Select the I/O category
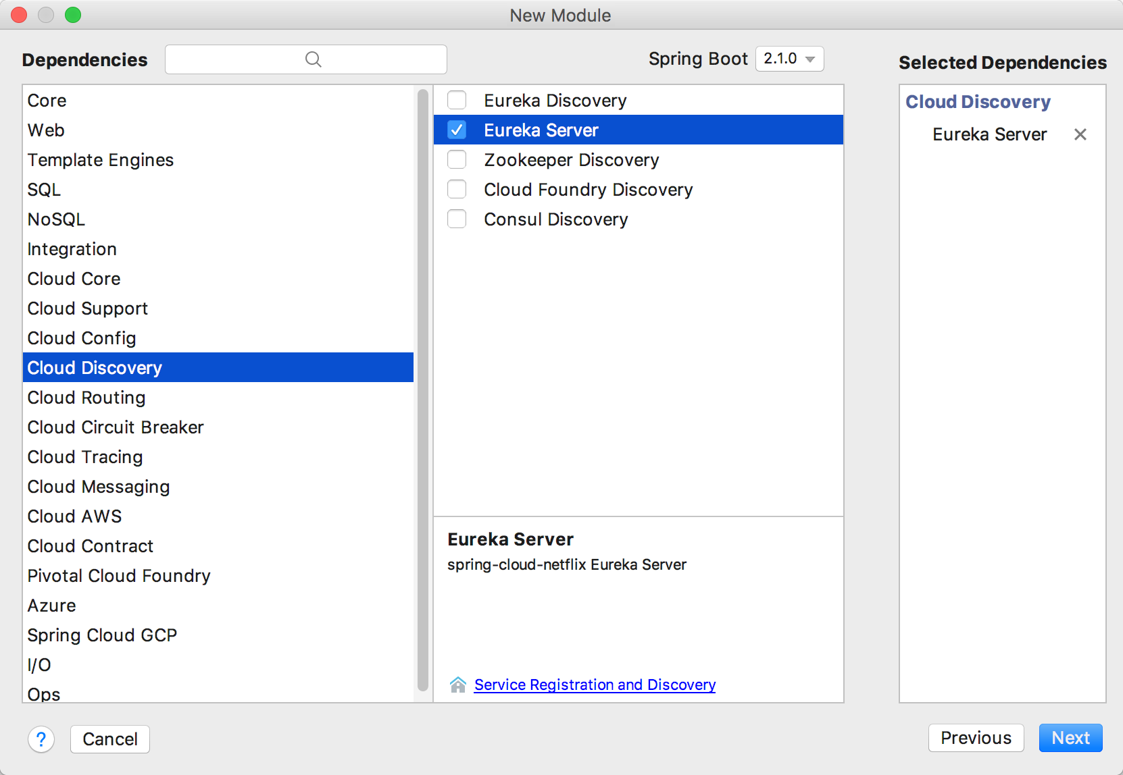 point(218,665)
